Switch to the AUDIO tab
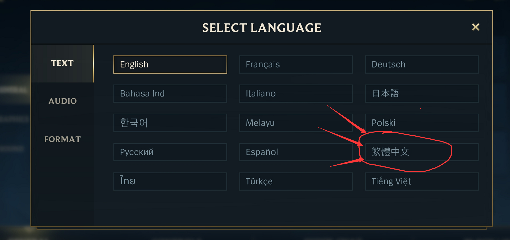This screenshot has width=510, height=240. [62, 101]
